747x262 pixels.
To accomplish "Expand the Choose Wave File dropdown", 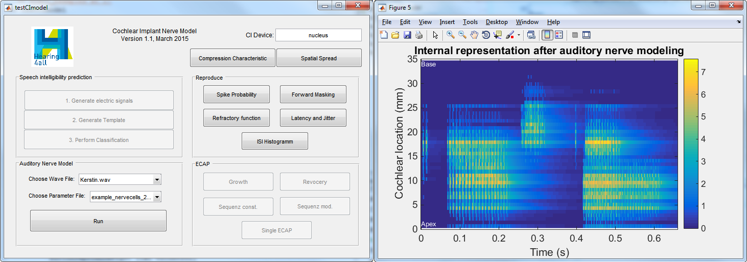I will 157,179.
